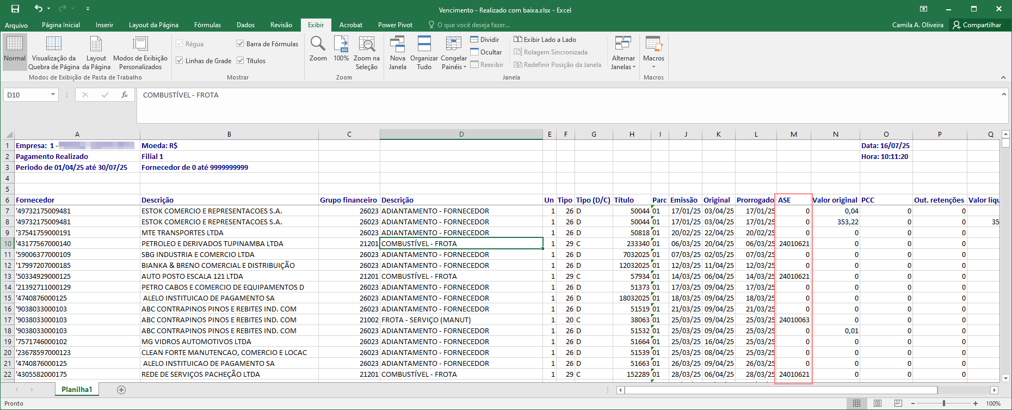
Task: Toggle the Títulos checkbox
Action: click(x=240, y=60)
